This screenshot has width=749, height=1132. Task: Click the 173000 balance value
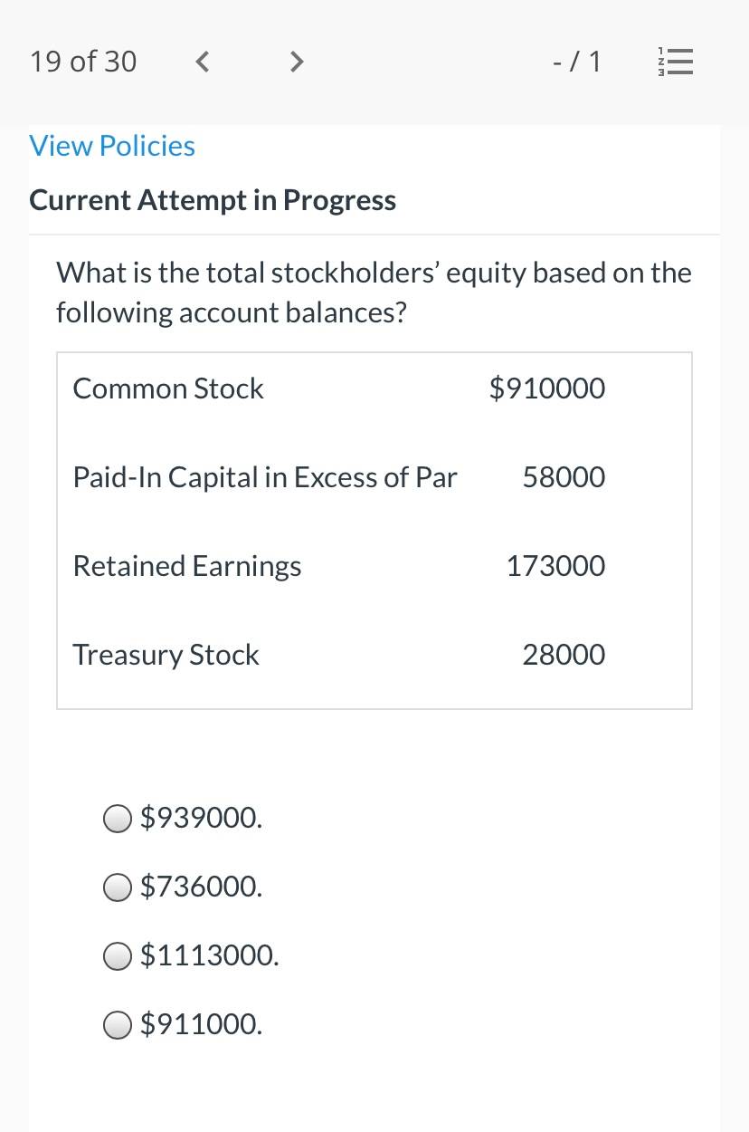click(556, 566)
